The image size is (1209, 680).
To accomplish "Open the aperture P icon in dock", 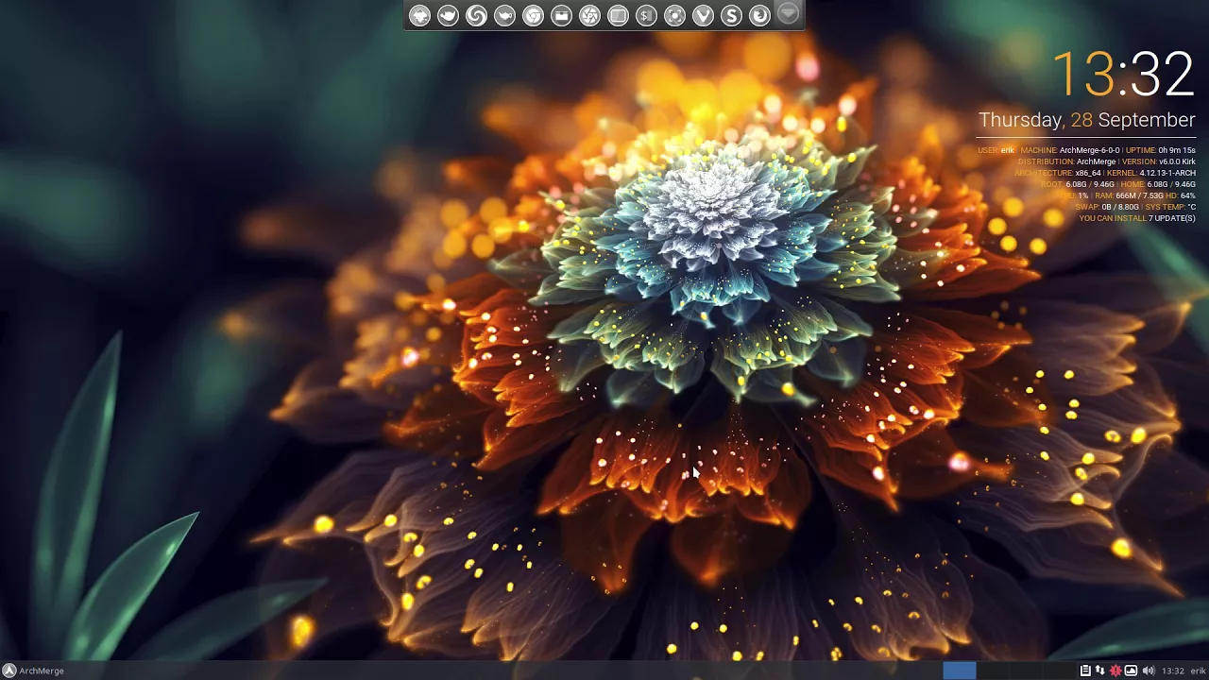I will pos(589,15).
